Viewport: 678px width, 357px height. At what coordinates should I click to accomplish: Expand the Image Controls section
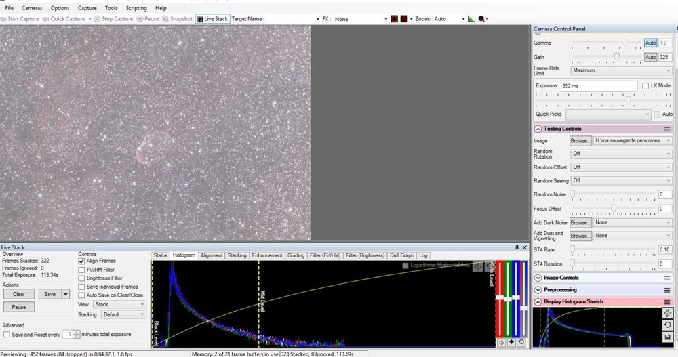(538, 278)
